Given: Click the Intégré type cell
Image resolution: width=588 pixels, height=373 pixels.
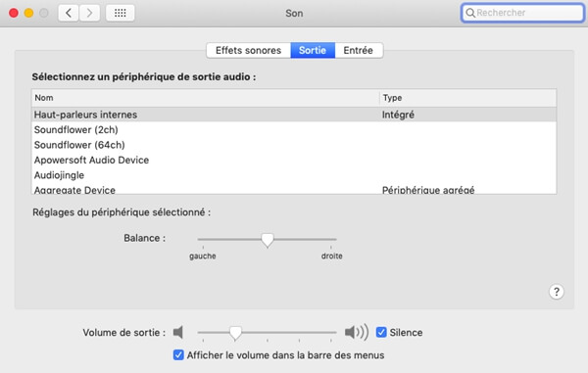Looking at the screenshot, I should pos(398,115).
